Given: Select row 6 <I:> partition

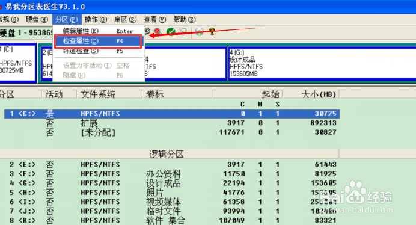Looking at the screenshot, I should pyautogui.click(x=172, y=202).
